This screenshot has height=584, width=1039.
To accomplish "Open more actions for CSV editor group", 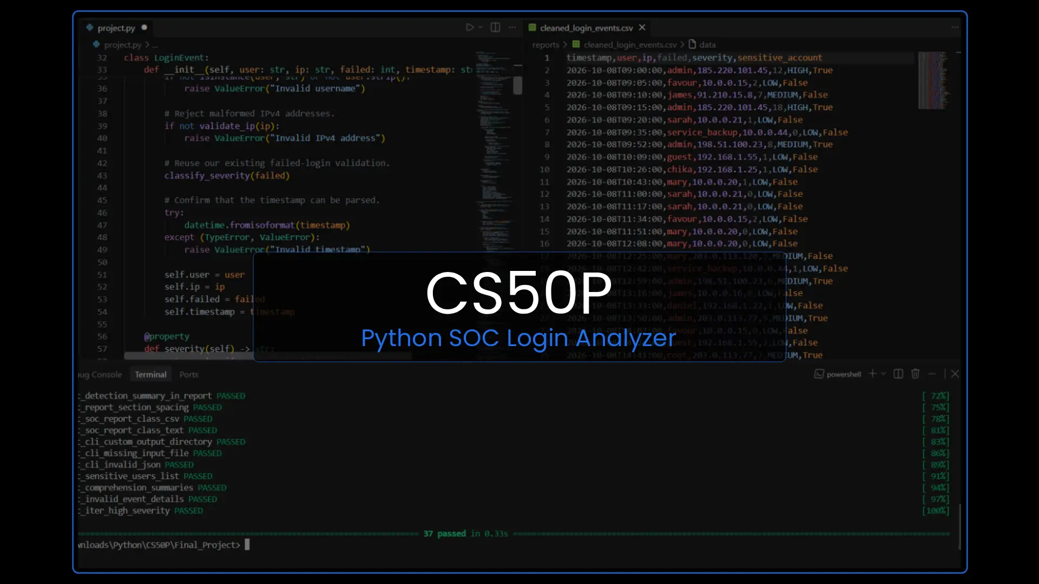I will pyautogui.click(x=955, y=28).
